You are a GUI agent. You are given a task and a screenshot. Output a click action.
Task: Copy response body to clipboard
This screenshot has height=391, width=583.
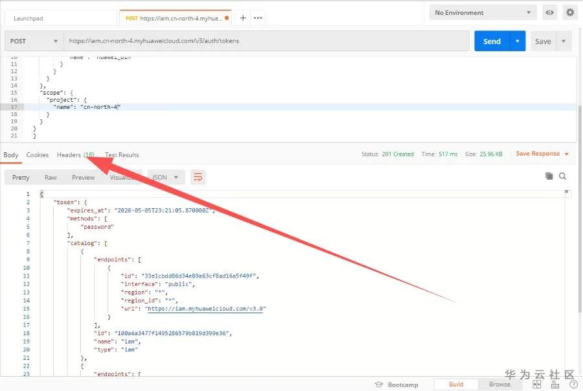549,176
